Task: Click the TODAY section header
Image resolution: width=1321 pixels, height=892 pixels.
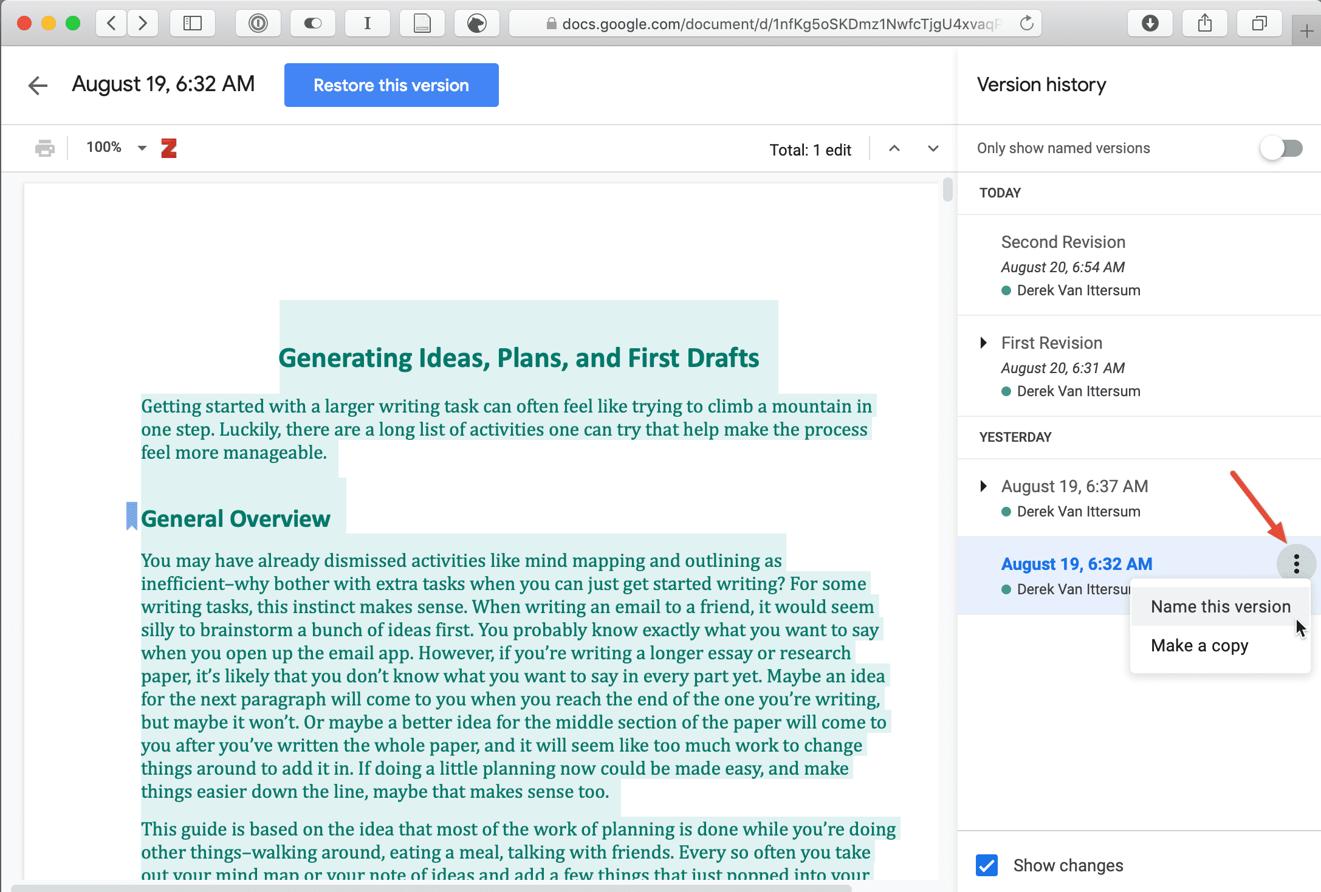Action: (x=1000, y=193)
